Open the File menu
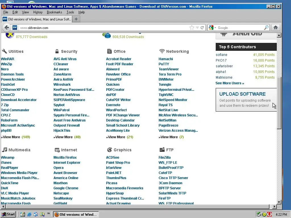This screenshot has width=291, height=218. pos(6,12)
